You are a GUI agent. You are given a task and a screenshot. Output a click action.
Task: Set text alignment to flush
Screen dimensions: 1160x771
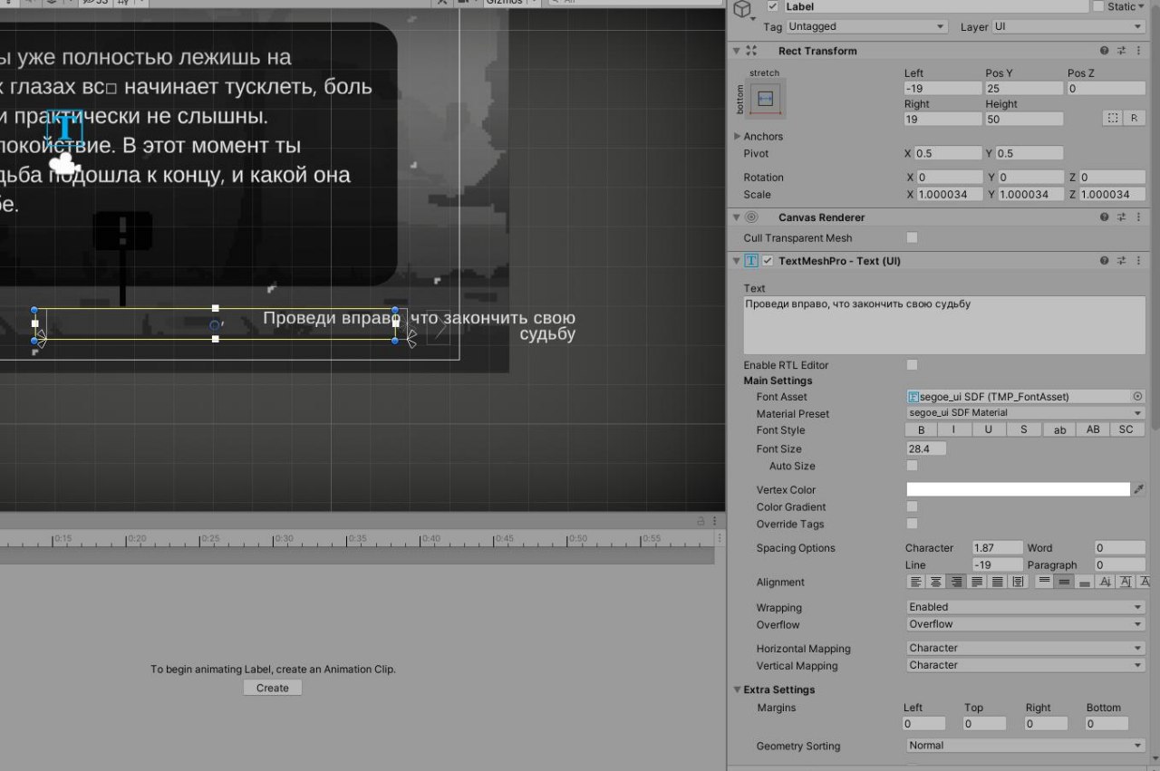(x=997, y=582)
